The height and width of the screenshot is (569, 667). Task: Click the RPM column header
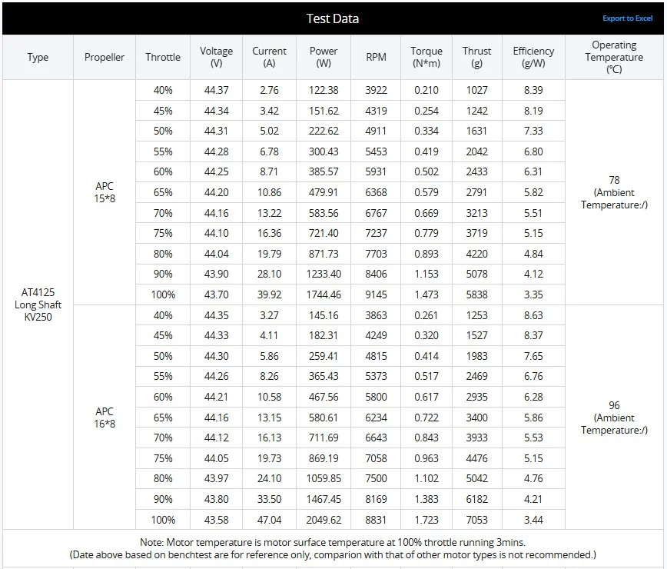point(377,57)
